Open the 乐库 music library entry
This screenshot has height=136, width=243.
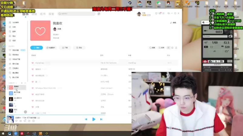pos(13,27)
